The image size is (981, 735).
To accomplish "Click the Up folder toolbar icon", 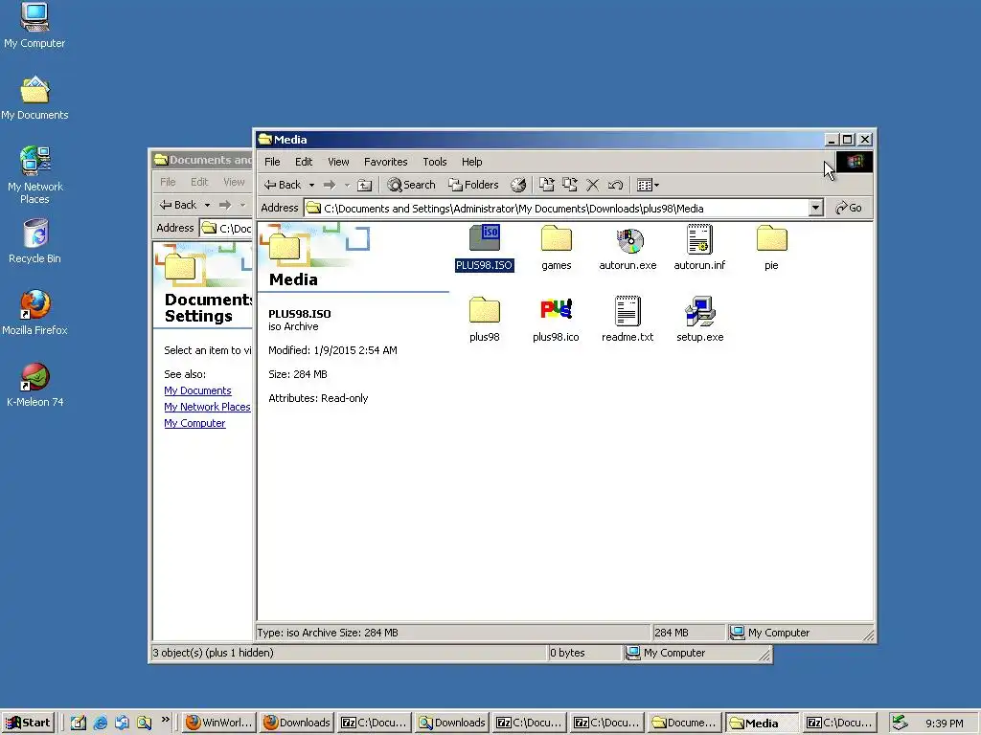I will pyautogui.click(x=364, y=185).
